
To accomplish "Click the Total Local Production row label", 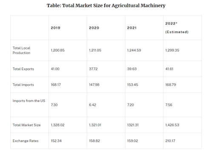I will pyautogui.click(x=21, y=51).
